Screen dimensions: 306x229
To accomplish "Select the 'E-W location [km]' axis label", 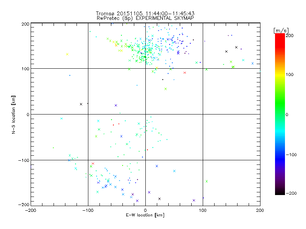I will tap(145, 215).
